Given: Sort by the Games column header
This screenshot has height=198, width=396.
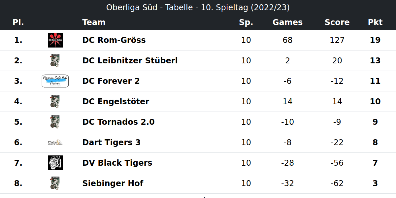Looking at the screenshot, I should pos(287,22).
